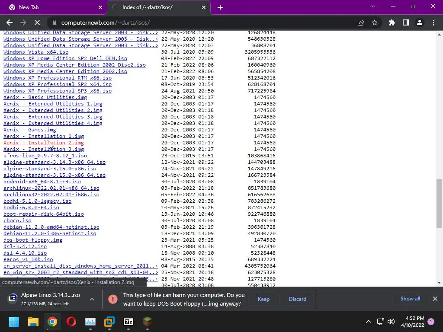
Task: Show all downloads
Action: 410,299
